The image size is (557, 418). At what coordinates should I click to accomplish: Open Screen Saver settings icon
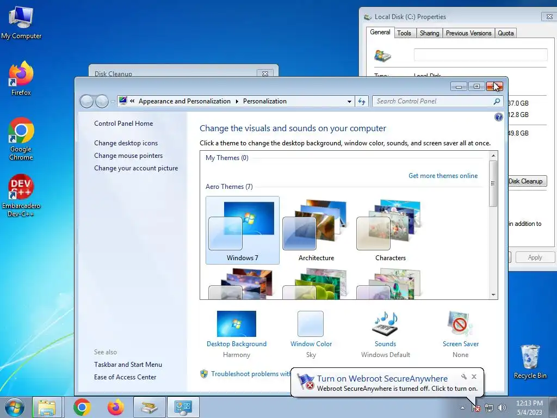pyautogui.click(x=460, y=323)
